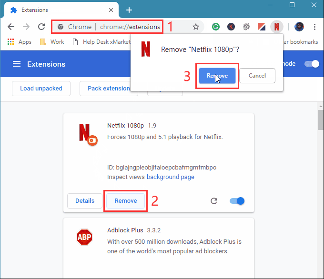Confirm Remove in the Netflix 1080p dialog
The width and height of the screenshot is (324, 279).
tap(217, 76)
